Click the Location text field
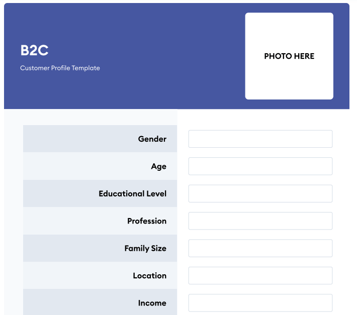 click(x=260, y=275)
